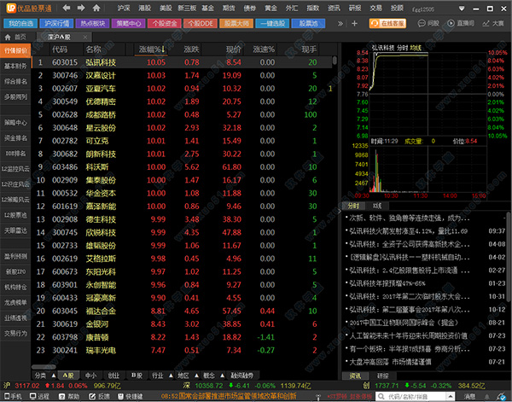
Task: Open the 研报 menu
Action: click(x=355, y=9)
